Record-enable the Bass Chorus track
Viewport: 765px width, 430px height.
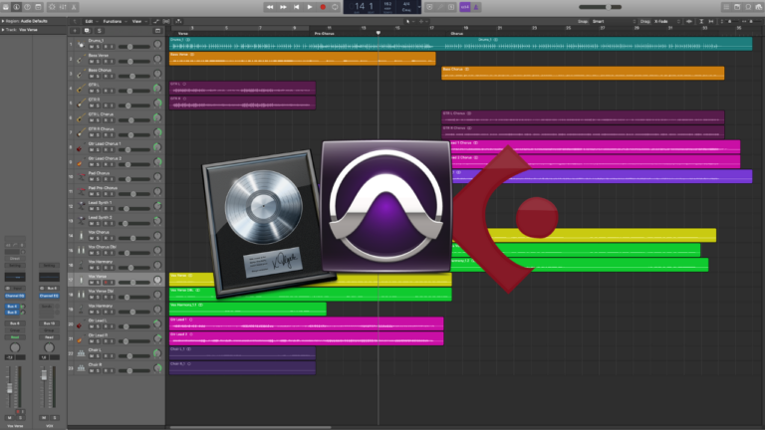(105, 76)
